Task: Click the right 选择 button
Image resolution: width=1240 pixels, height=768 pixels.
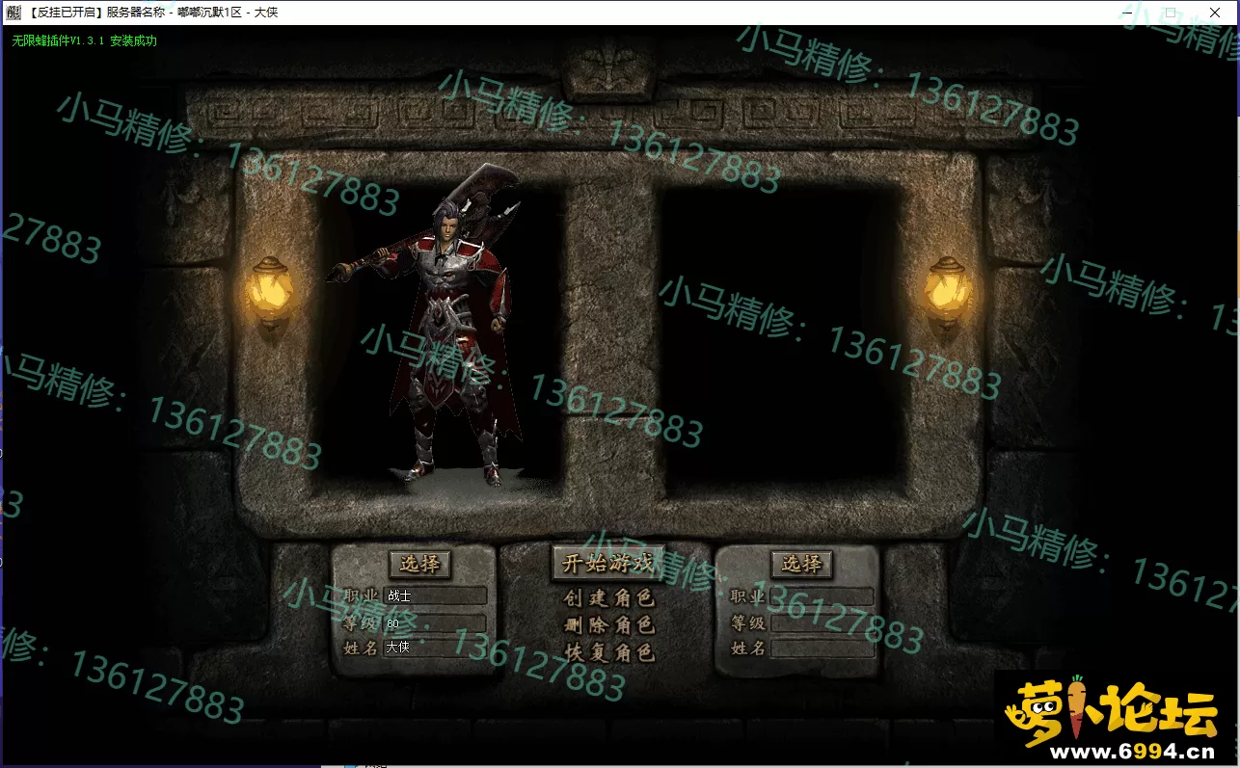Action: coord(801,564)
